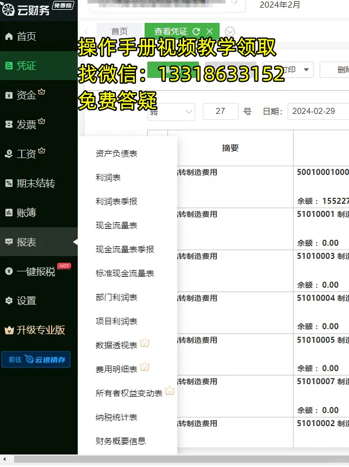The height and width of the screenshot is (467, 349).
Task: Click the crown badge next to 发票
Action: (41, 121)
